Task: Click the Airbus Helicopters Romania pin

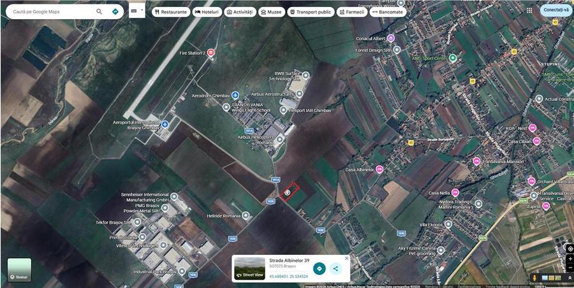Action: point(280,139)
